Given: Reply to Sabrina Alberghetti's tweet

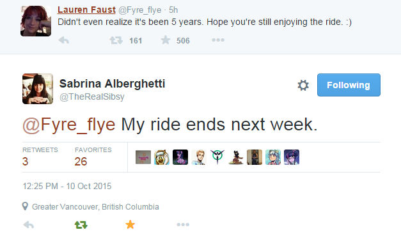Looking at the screenshot, I should point(28,225).
